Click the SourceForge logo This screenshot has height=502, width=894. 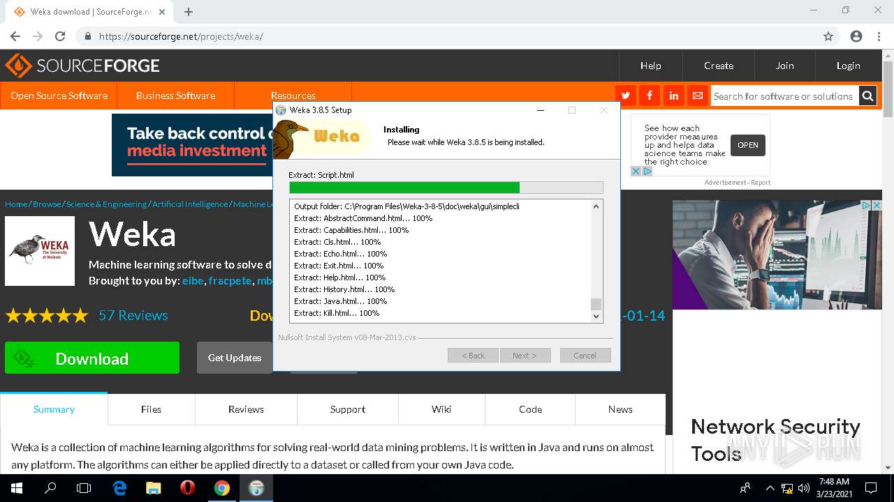[82, 66]
